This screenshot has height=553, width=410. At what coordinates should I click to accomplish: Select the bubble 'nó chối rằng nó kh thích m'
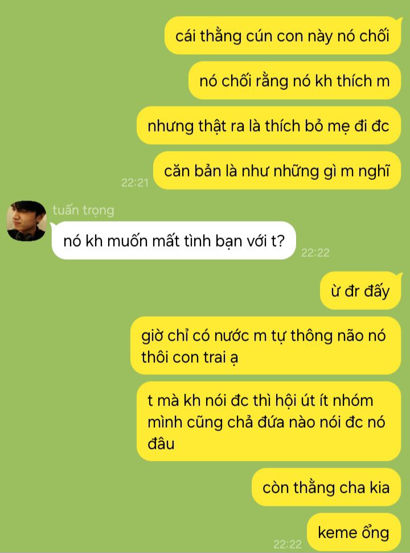(295, 80)
